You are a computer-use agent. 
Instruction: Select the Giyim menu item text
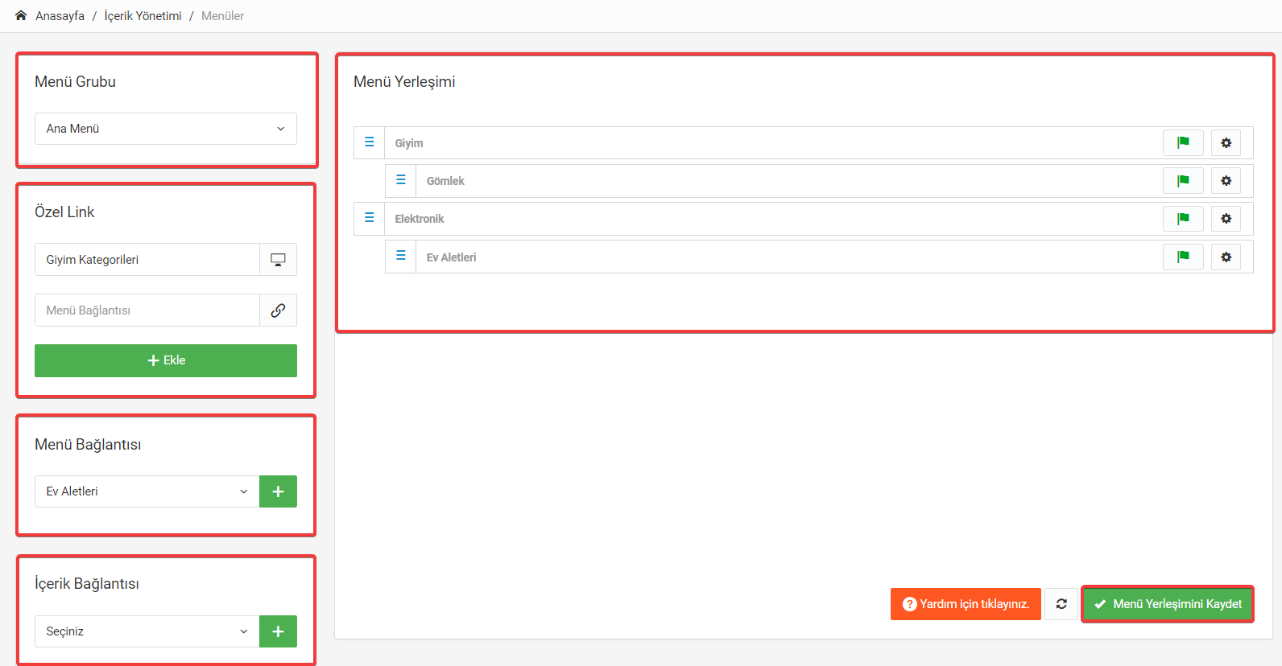409,143
